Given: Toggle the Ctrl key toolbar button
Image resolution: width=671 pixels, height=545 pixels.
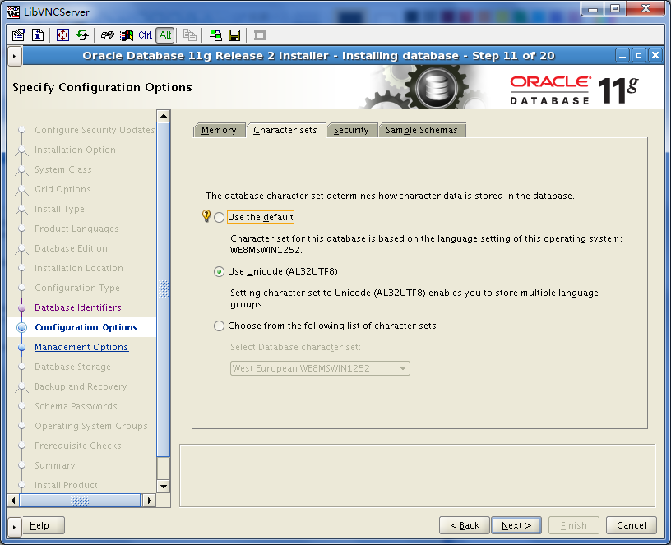Looking at the screenshot, I should pyautogui.click(x=145, y=35).
